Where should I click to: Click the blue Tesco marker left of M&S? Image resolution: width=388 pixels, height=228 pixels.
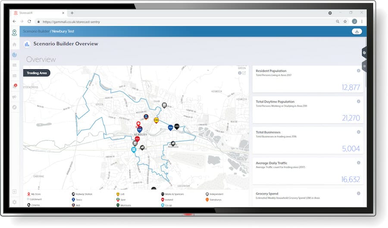point(170,128)
